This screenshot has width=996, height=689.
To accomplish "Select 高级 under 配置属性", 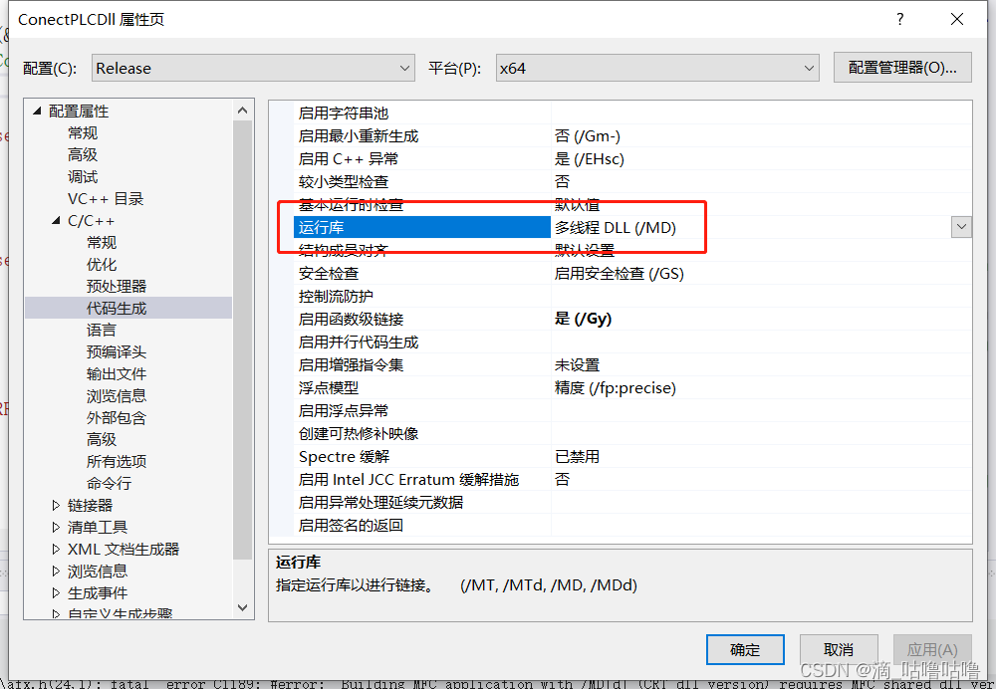I will (x=83, y=155).
